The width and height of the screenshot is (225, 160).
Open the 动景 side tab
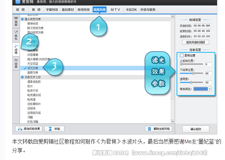tap(16, 63)
